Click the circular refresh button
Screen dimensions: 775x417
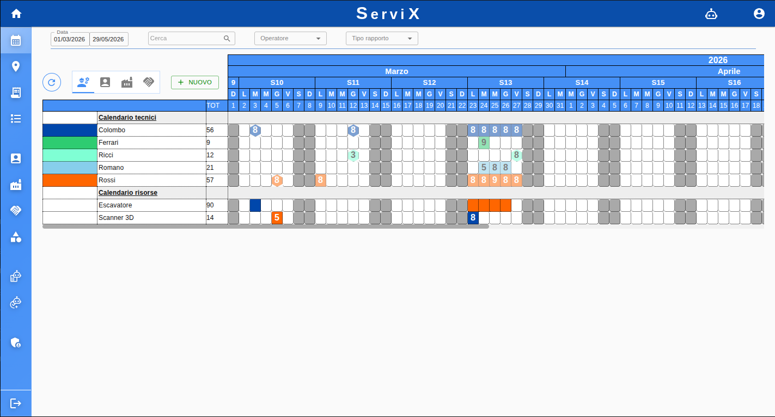click(x=52, y=82)
